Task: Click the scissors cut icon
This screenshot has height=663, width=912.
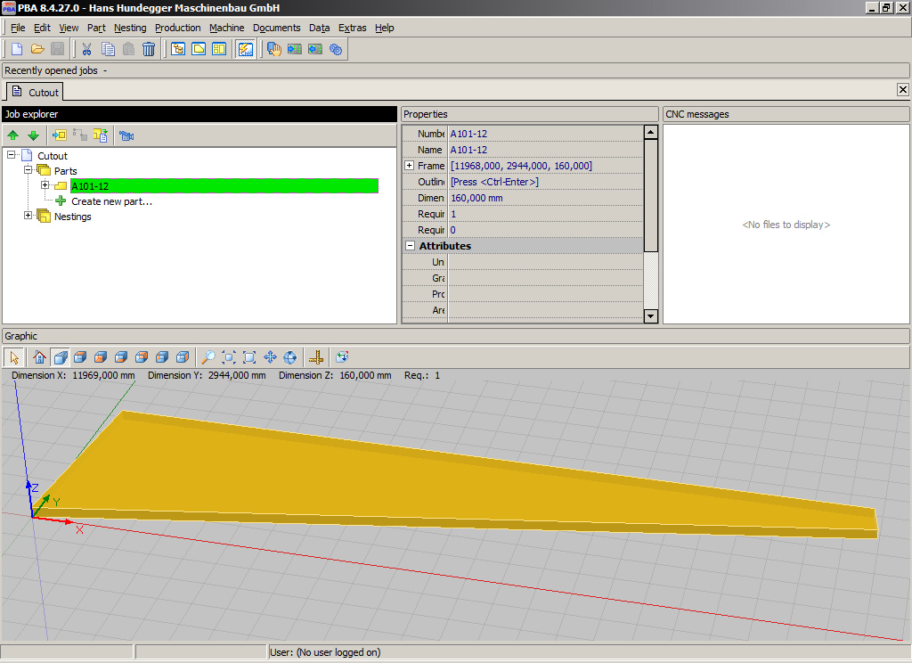Action: 86,49
